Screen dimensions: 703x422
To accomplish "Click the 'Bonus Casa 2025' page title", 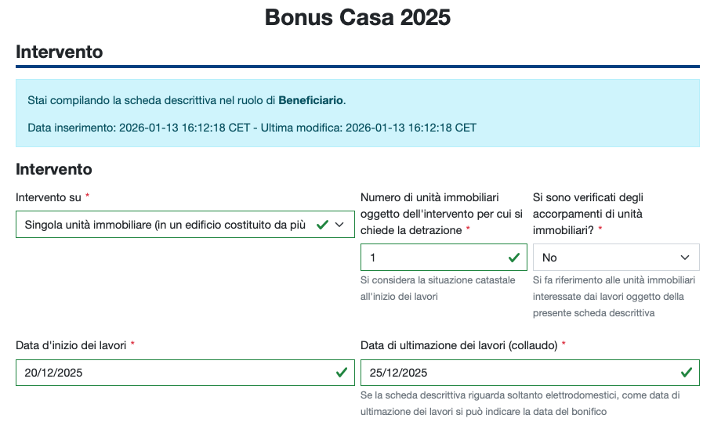I will tap(357, 17).
